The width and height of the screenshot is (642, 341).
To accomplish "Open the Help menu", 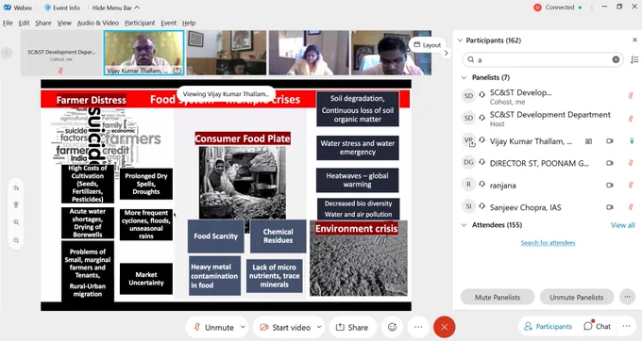I will click(x=189, y=23).
